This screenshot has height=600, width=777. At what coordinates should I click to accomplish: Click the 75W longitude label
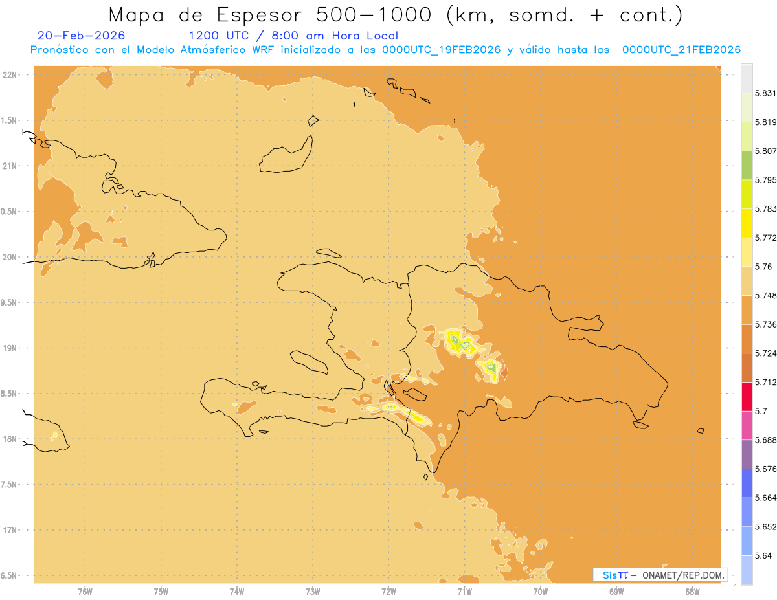[161, 591]
